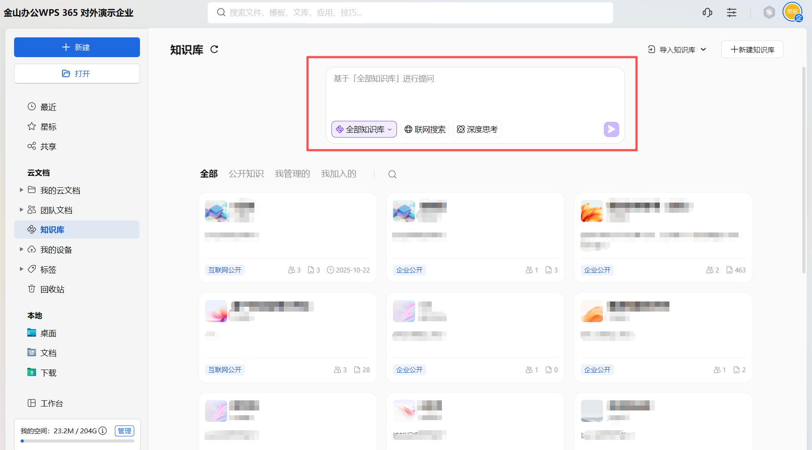This screenshot has width=812, height=450.
Task: Click 企业公开 tag on card with 463 documents
Action: click(x=597, y=270)
